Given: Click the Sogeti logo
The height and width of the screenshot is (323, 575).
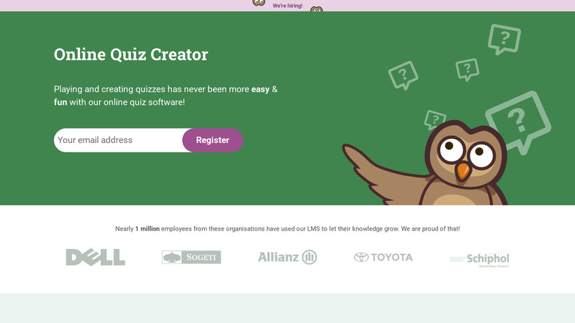Looking at the screenshot, I should coord(192,257).
